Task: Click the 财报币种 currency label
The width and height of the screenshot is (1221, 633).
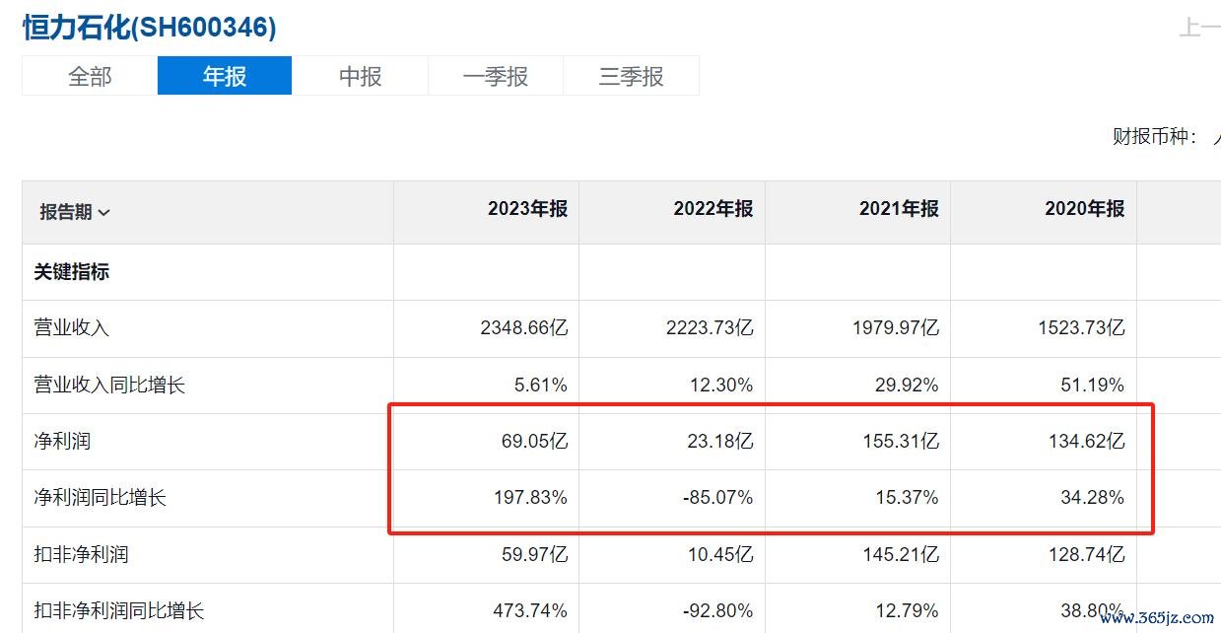Action: [x=1155, y=136]
